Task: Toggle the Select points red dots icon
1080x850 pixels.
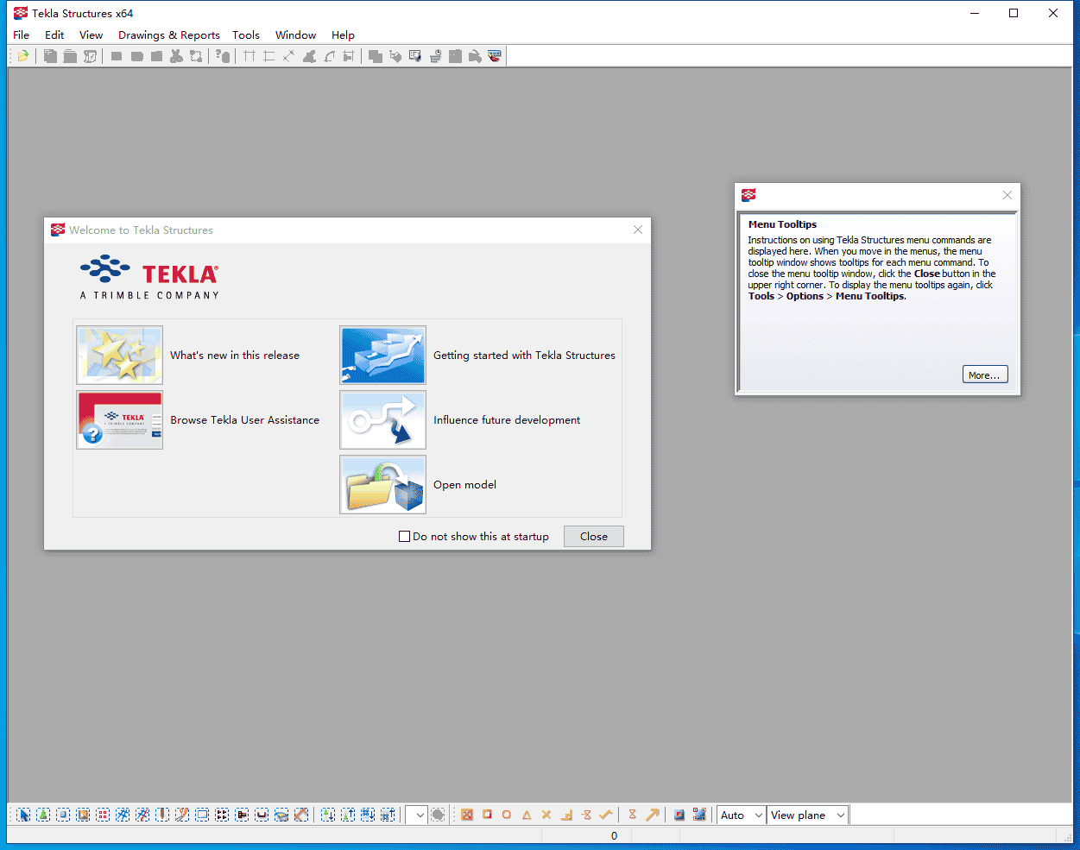Action: click(103, 815)
